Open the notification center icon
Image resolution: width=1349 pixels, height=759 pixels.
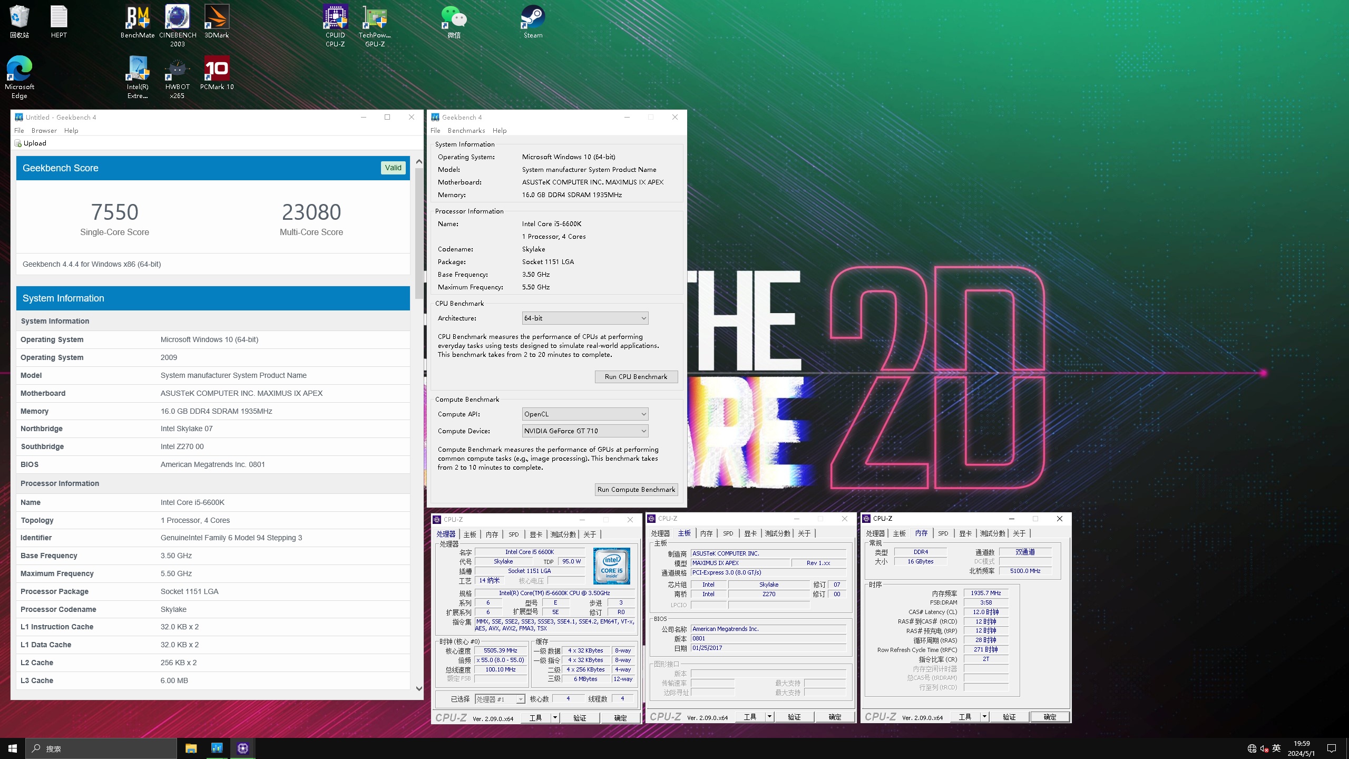[x=1332, y=748]
